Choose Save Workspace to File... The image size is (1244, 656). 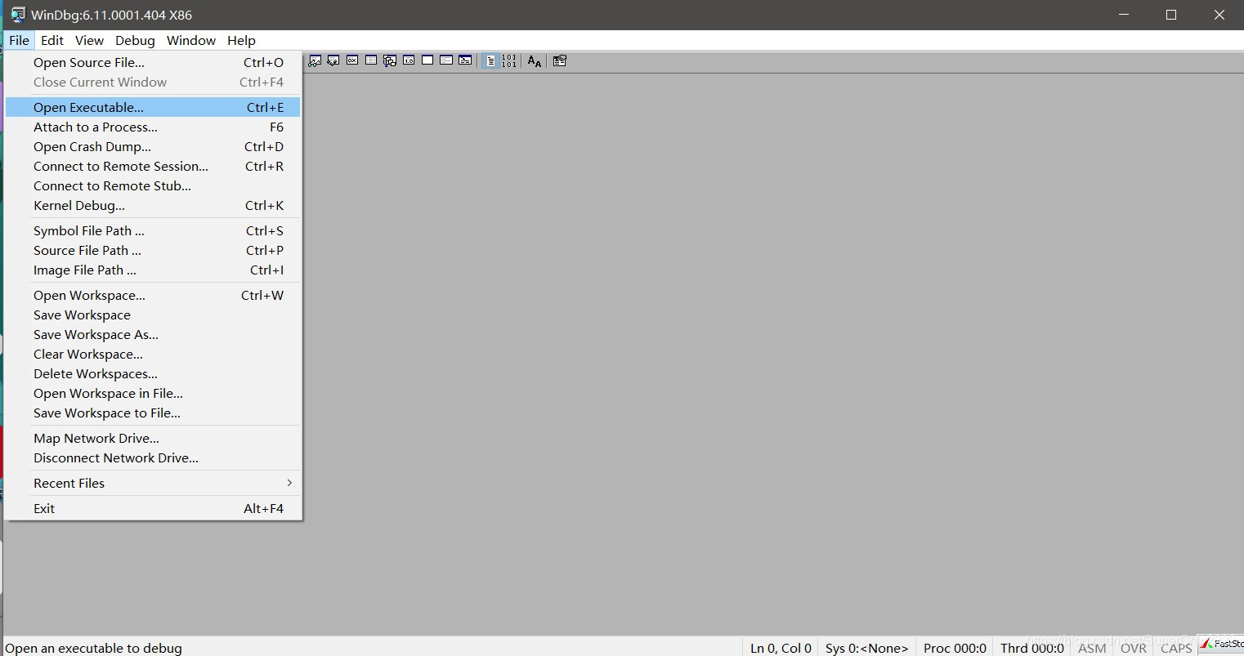coord(153,413)
